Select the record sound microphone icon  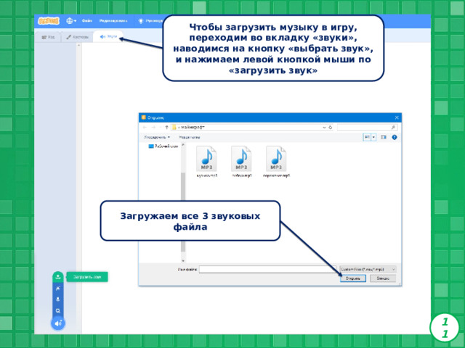tap(58, 299)
